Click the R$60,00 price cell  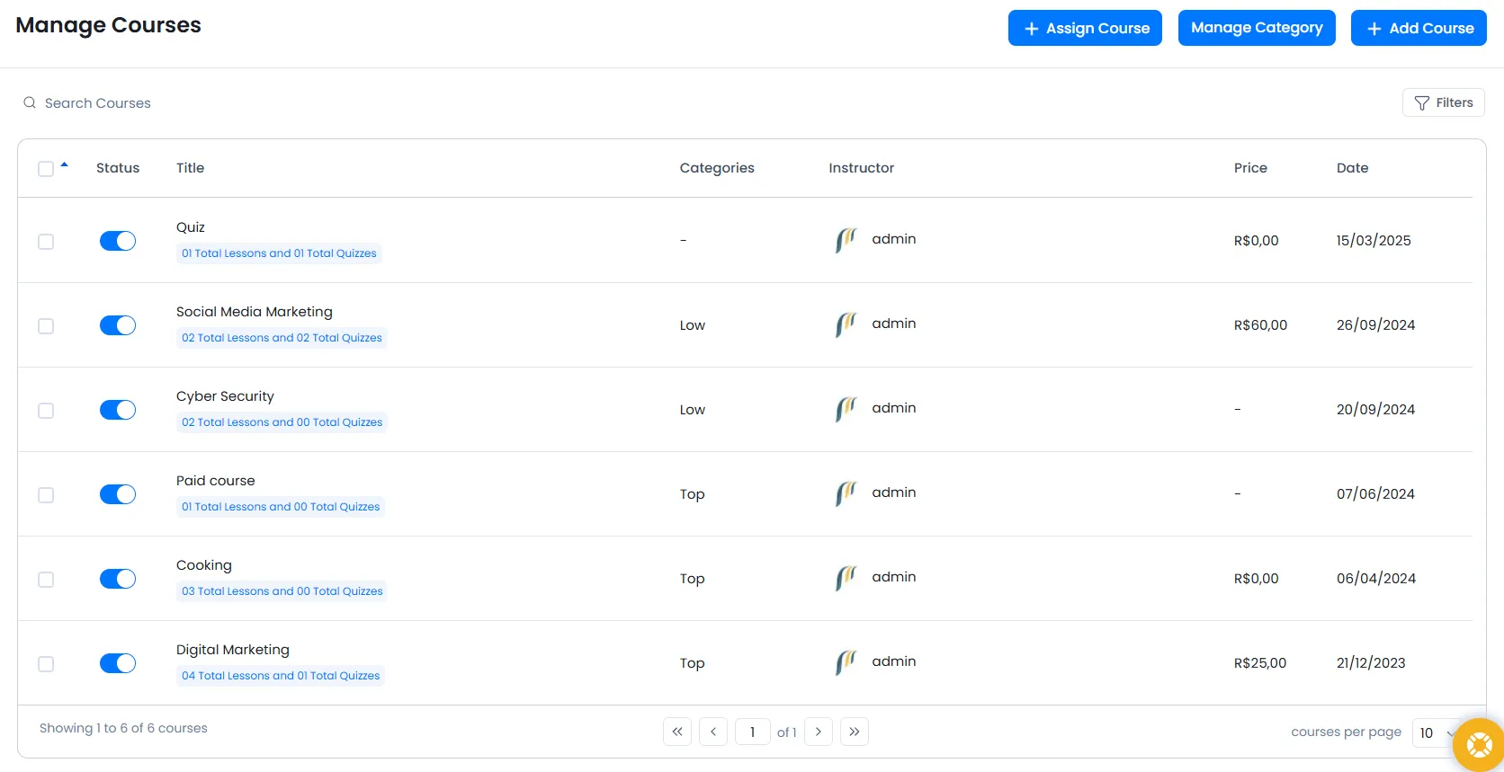coord(1260,325)
